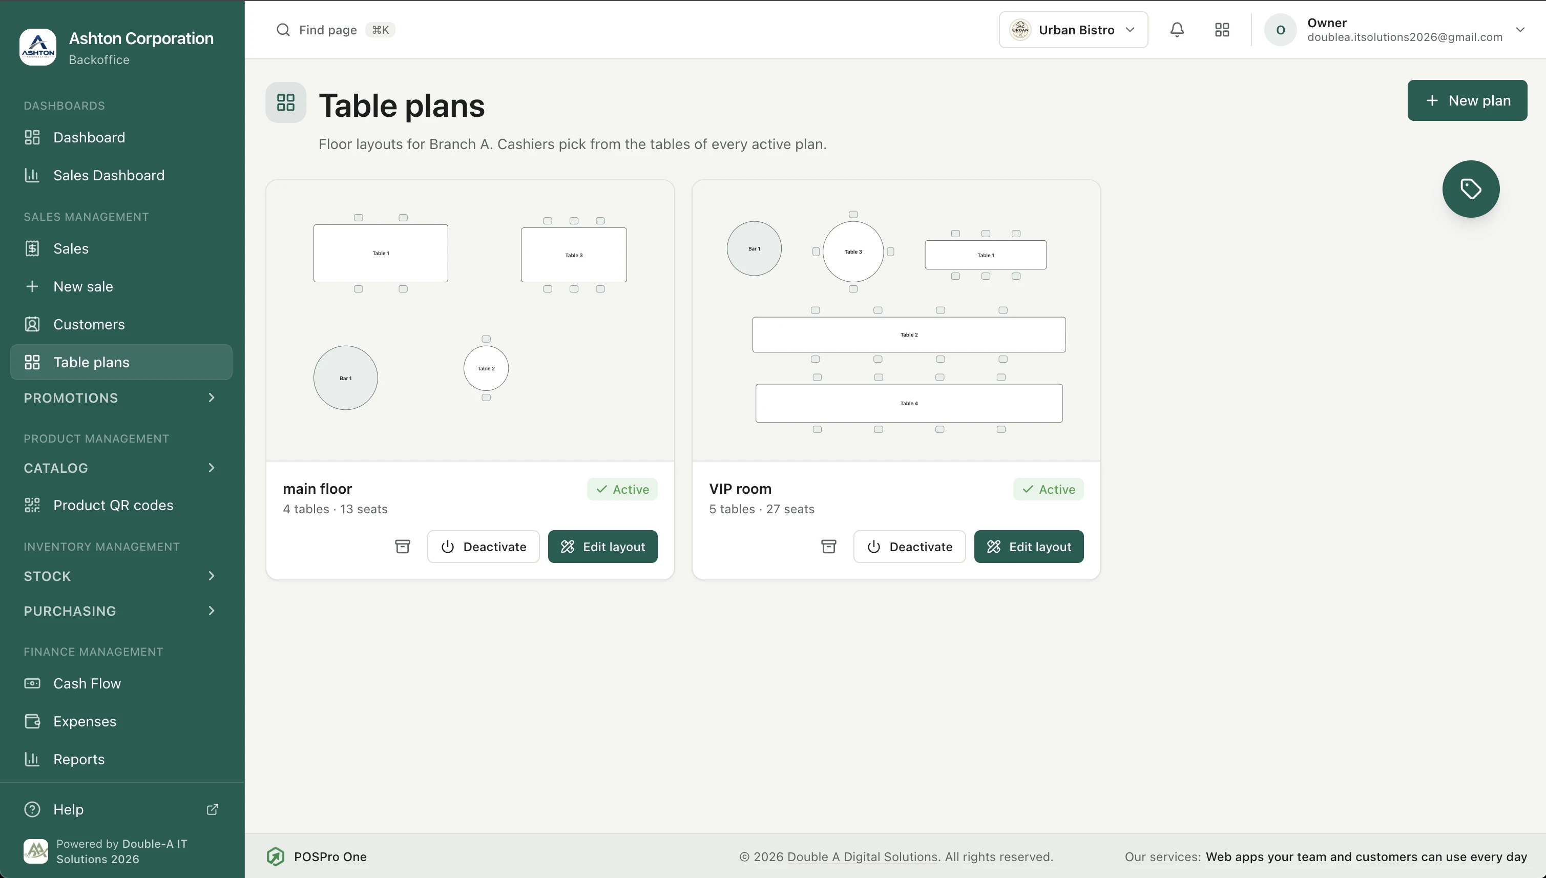Open the Owner account menu chevron
1546x878 pixels.
(1520, 30)
